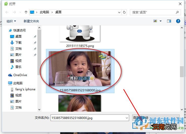Close the 打开 dialog
Screen dimensions: 186x134
180,4
